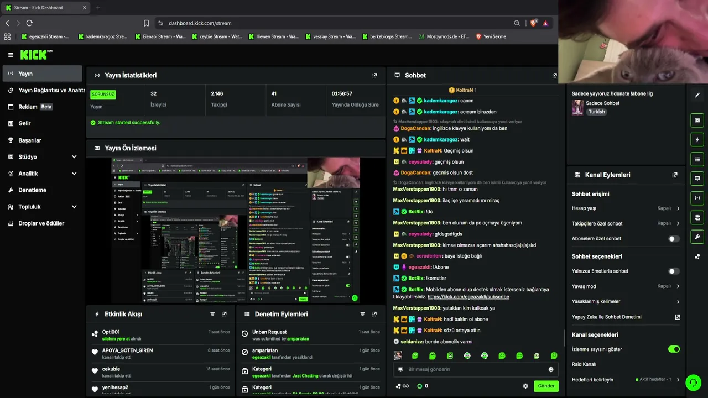
Task: Pop out the Etkinlik Akışı panel
Action: pyautogui.click(x=224, y=314)
